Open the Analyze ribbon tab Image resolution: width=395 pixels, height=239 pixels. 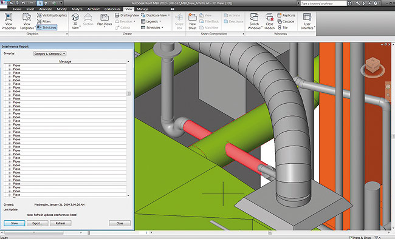click(77, 9)
